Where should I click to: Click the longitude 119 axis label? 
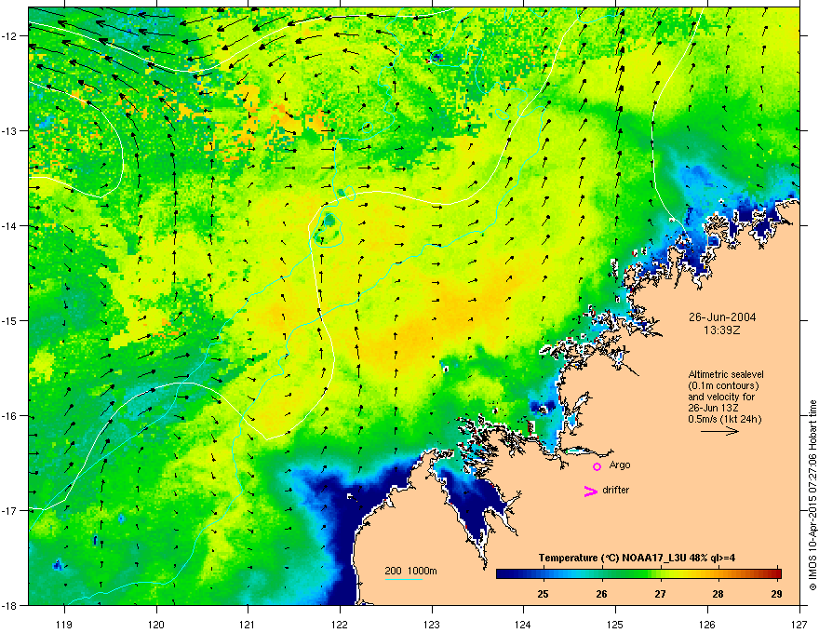pos(64,624)
